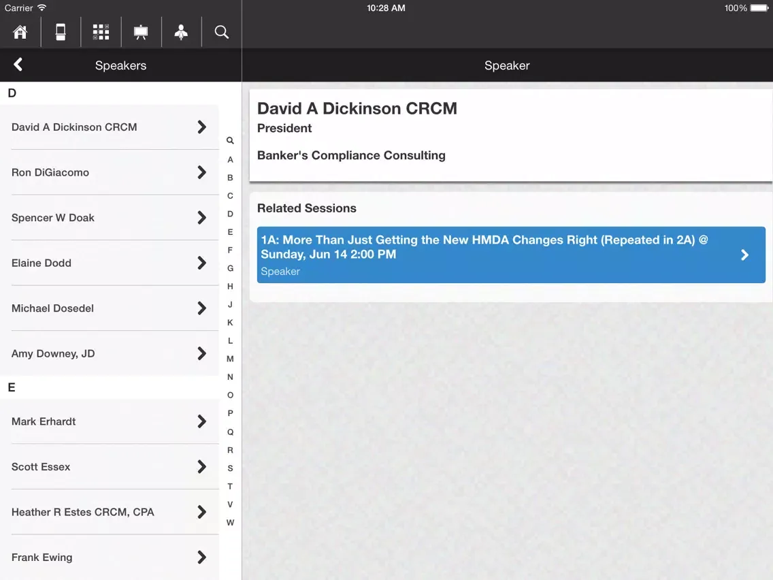Jump to letter B in index
Screen dimensions: 773x580
(x=230, y=178)
